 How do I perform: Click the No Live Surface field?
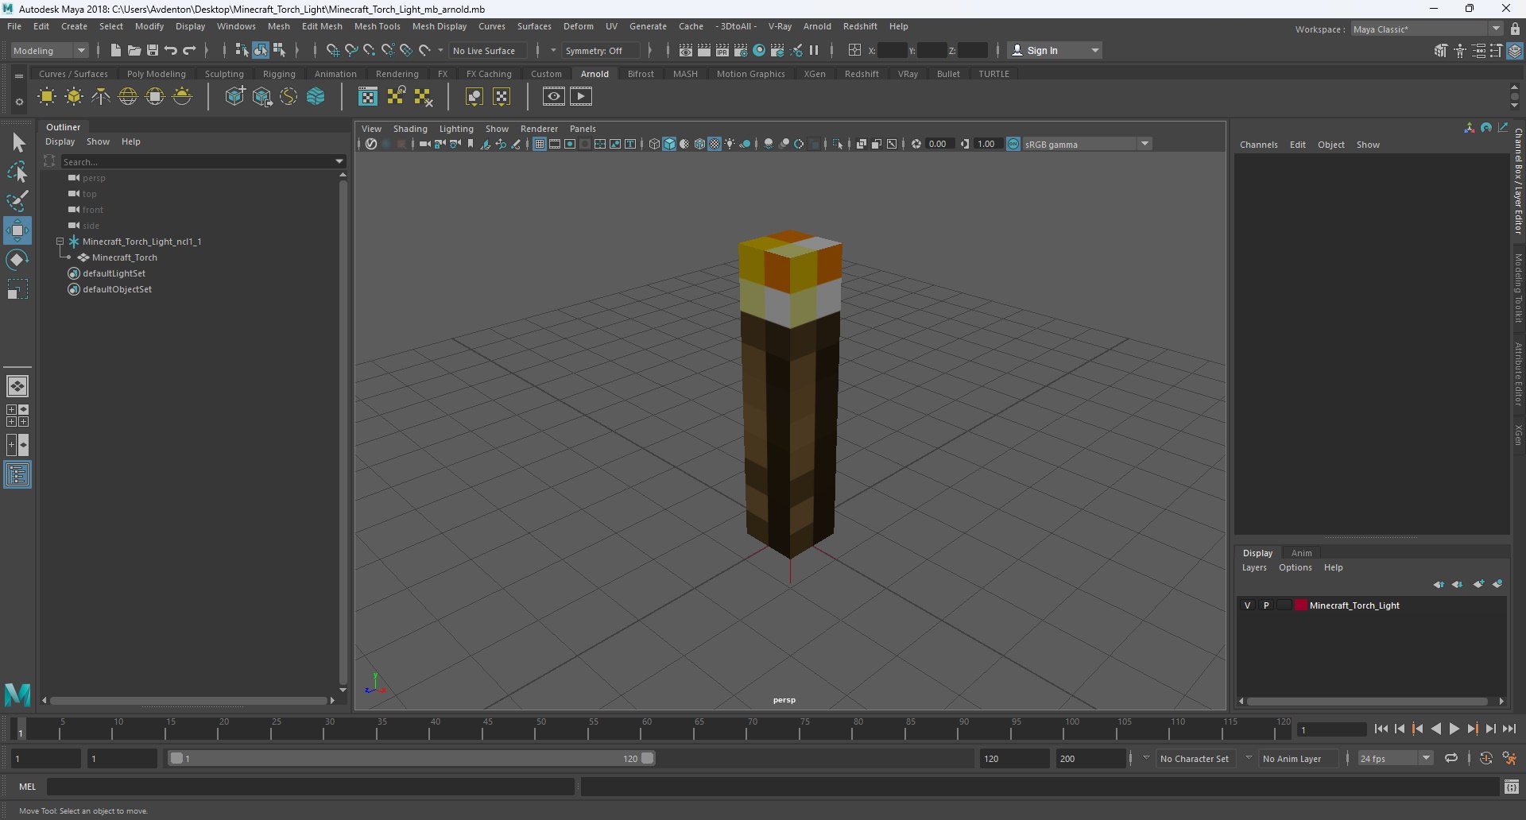[486, 50]
